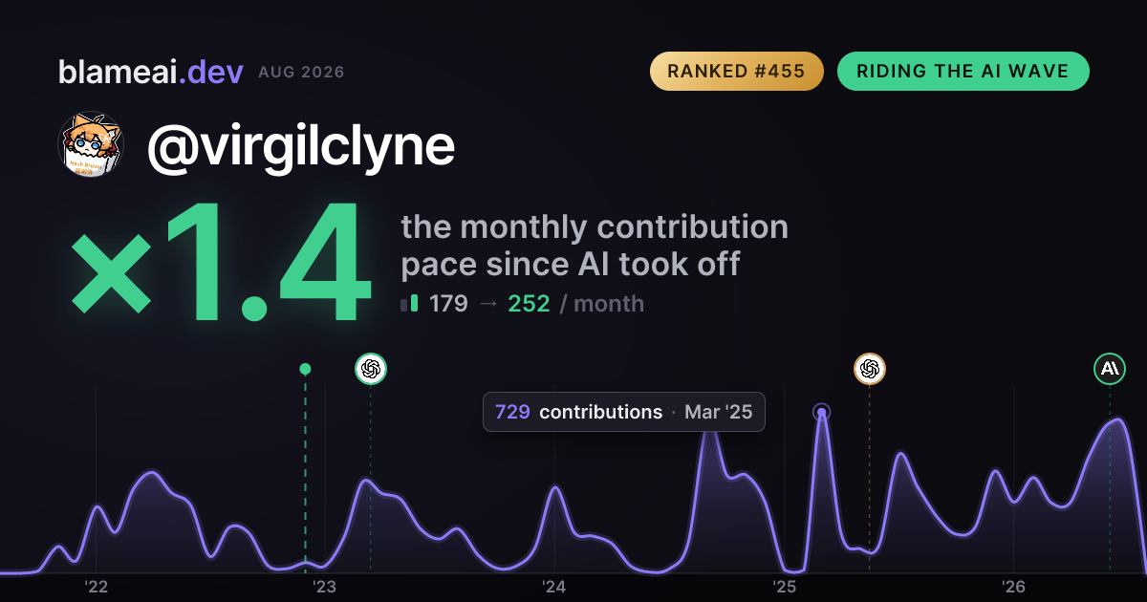Click the RIDING THE AI WAVE badge
The height and width of the screenshot is (602, 1147).
963,72
